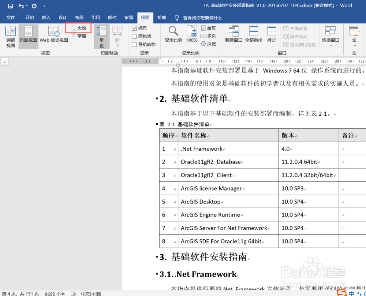Click the Redo icon in title bar
The width and height of the screenshot is (366, 296).
tap(34, 6)
